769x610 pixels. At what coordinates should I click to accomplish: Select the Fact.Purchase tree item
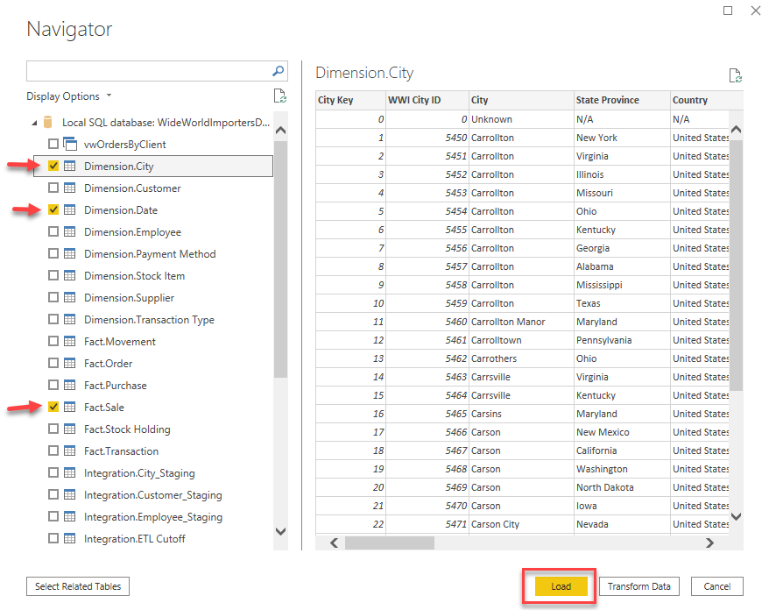point(115,385)
